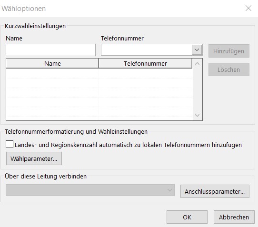This screenshot has height=227, width=258.
Task: Sort by the Name column header
Action: click(x=52, y=63)
